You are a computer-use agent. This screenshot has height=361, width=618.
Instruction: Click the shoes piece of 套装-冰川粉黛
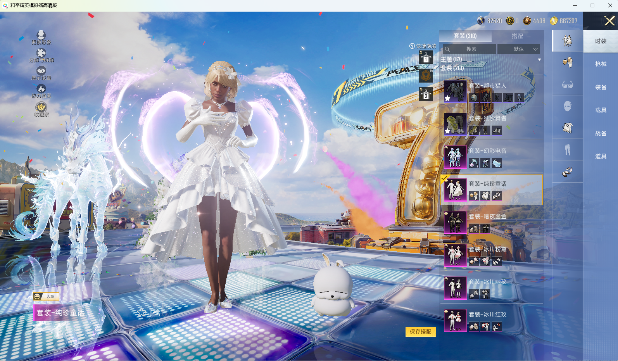point(497,261)
